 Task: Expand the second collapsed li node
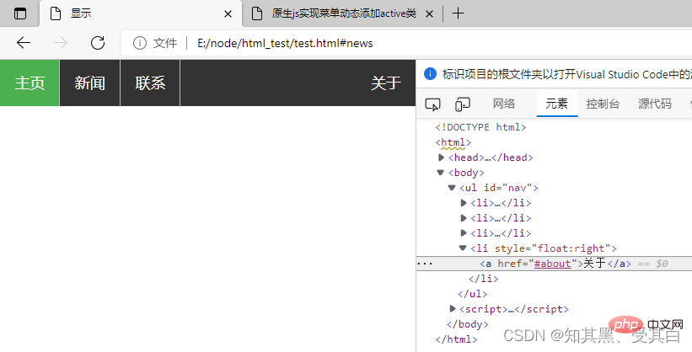tap(463, 218)
